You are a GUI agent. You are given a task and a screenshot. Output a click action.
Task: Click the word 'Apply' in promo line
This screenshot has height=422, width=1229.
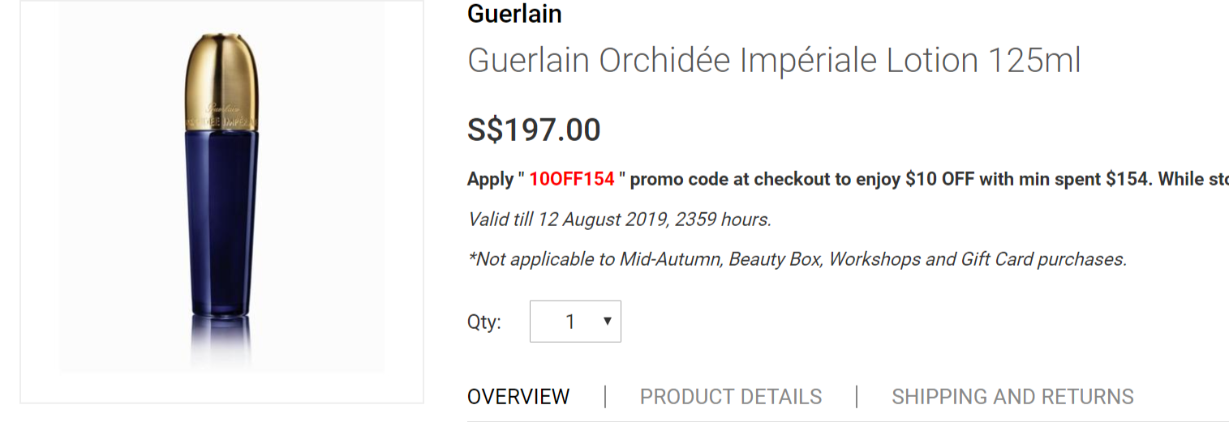coord(491,179)
